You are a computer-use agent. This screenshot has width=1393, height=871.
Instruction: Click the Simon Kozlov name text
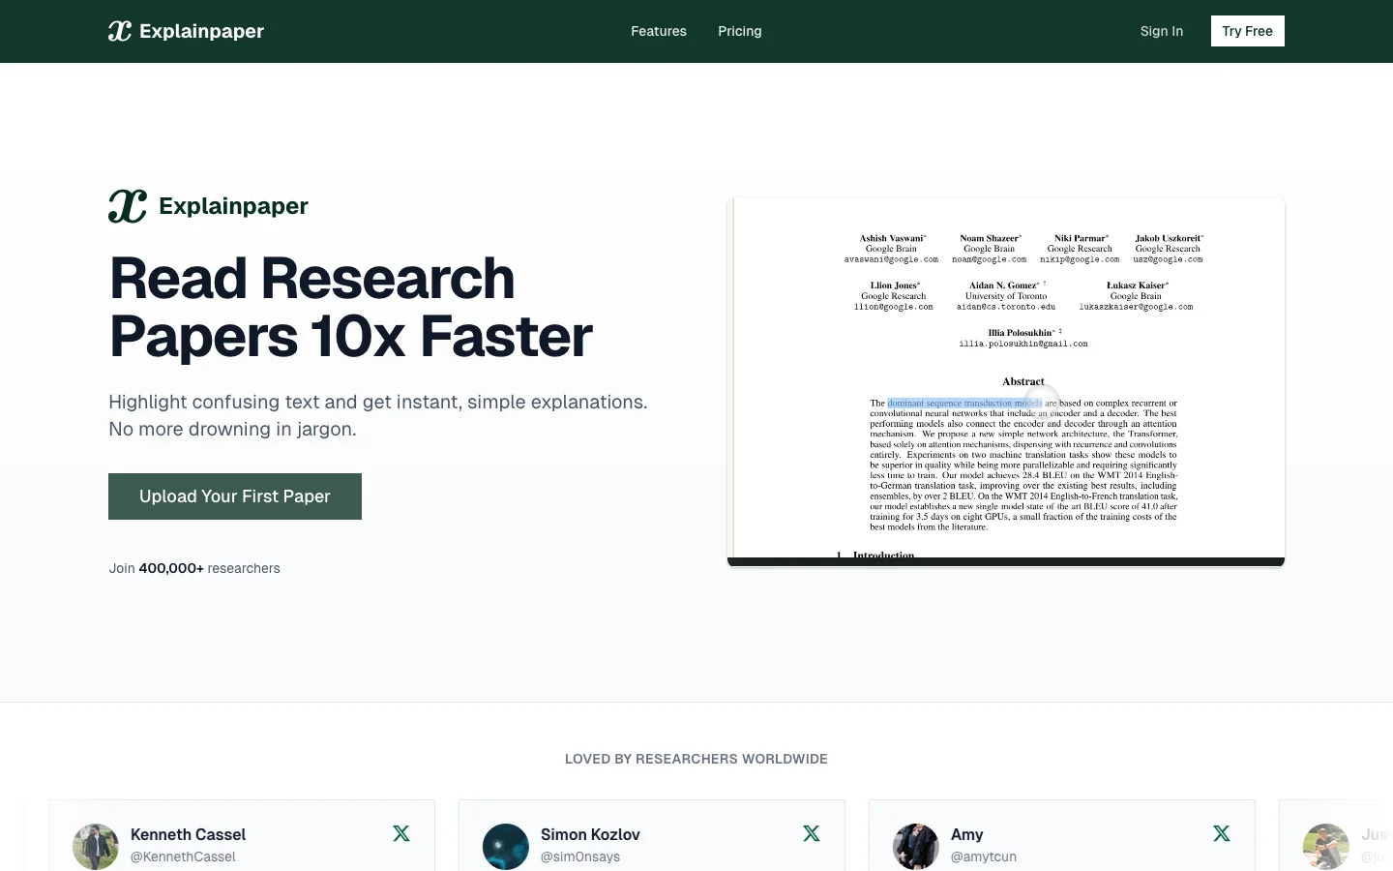point(590,834)
